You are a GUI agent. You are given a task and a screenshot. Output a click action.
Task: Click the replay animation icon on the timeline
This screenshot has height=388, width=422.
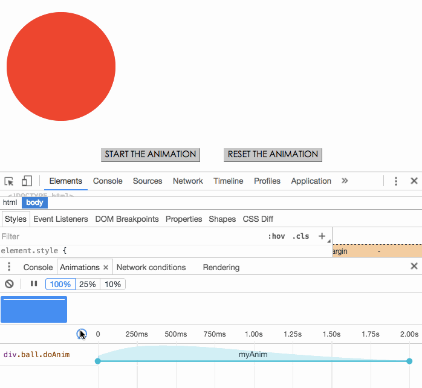click(x=82, y=334)
